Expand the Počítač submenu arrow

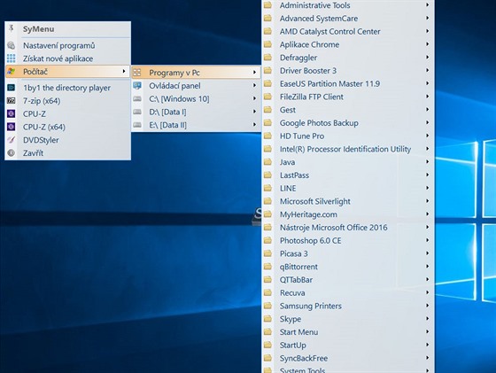pos(124,72)
